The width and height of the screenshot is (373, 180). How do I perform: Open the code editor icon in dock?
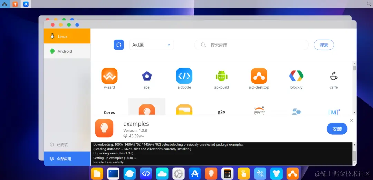pos(146,173)
